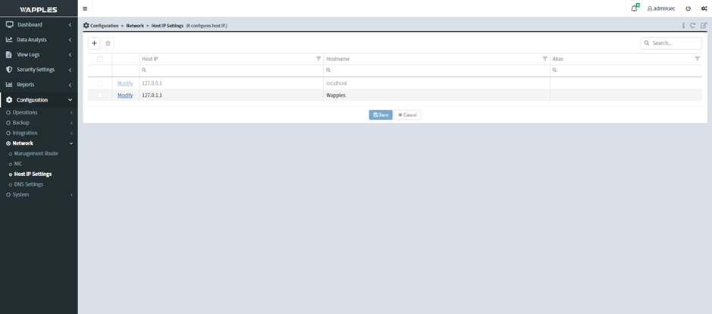The width and height of the screenshot is (712, 314).
Task: Toggle the hamburger sidebar menu icon
Action: coord(85,8)
